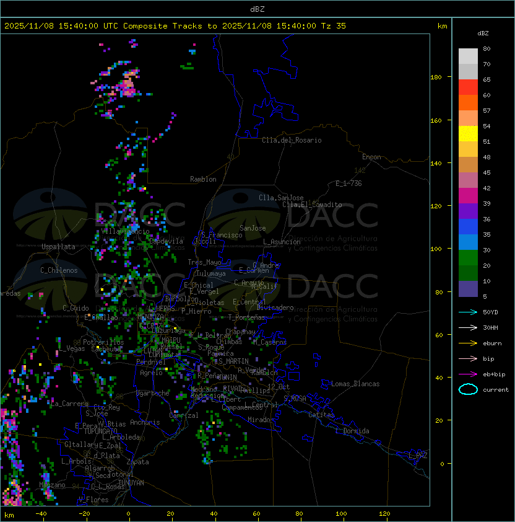
Task: Select the bright green 20-30 dBZ swatch
Action: [468, 258]
